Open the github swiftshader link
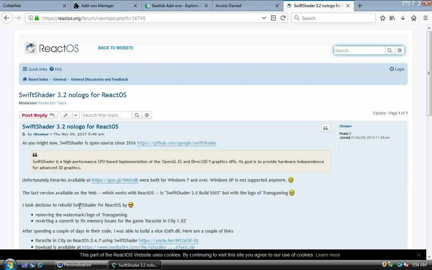This screenshot has width=432, height=270. click(177, 143)
